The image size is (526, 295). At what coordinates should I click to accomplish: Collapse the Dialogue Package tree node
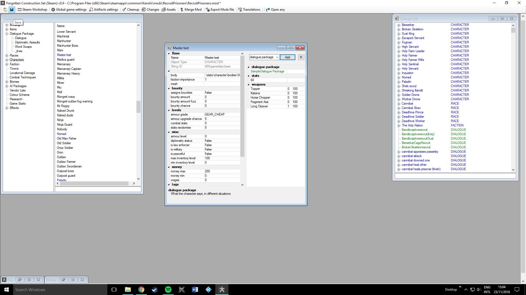7,34
